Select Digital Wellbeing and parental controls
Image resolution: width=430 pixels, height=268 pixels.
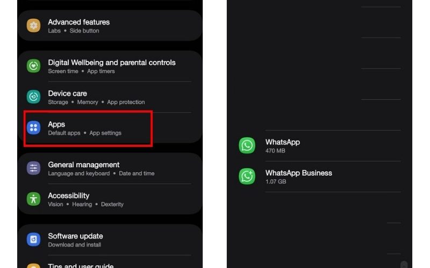click(110, 66)
